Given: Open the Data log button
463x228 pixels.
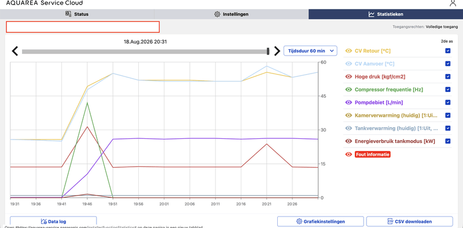Looking at the screenshot, I should tap(53, 222).
